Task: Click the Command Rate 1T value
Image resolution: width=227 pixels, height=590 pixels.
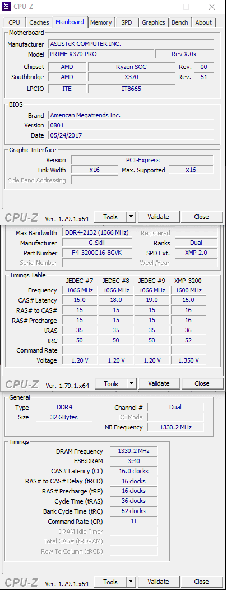Action: point(133,521)
